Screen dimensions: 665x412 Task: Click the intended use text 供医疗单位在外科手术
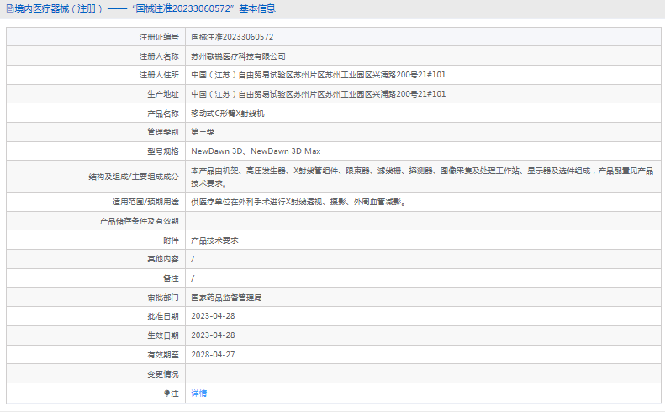[298, 202]
